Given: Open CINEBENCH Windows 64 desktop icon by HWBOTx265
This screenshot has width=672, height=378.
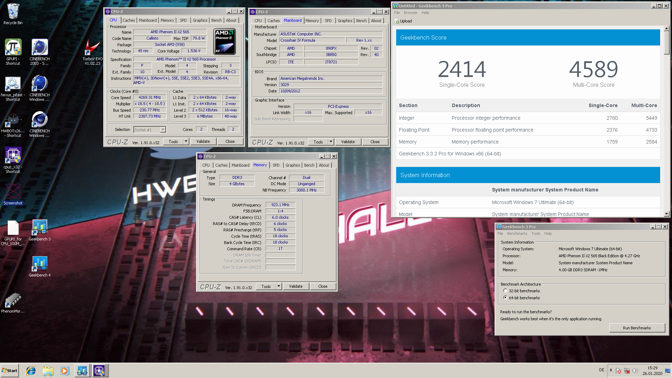Looking at the screenshot, I should [40, 125].
